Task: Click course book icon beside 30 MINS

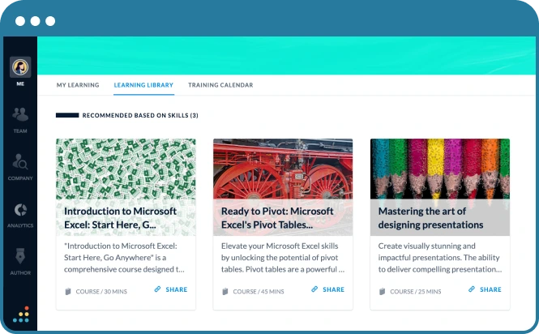Action: coord(68,292)
